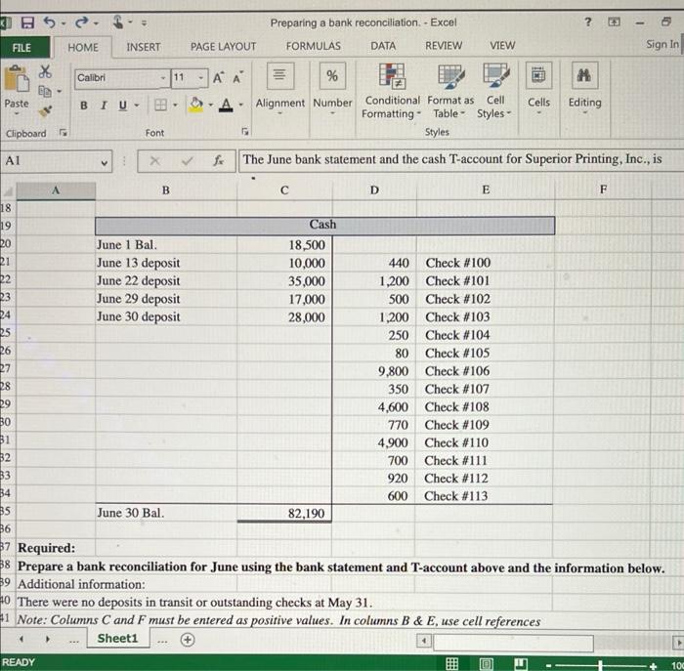Switch to the FORMULAS tab
684x671 pixels.
pos(314,46)
